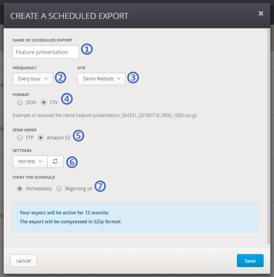Click the Name of scheduled export field
The image size is (274, 277).
click(46, 52)
